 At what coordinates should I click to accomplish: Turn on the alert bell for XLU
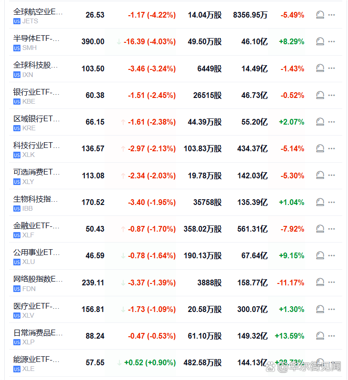[x=320, y=255]
